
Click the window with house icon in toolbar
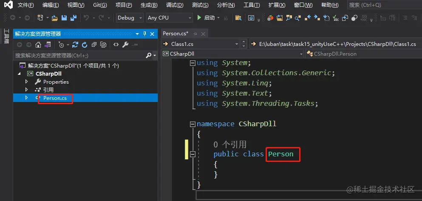tap(251, 18)
